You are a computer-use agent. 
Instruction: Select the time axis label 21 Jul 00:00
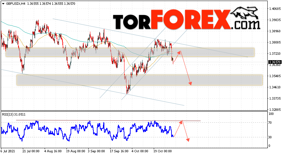[31, 151]
